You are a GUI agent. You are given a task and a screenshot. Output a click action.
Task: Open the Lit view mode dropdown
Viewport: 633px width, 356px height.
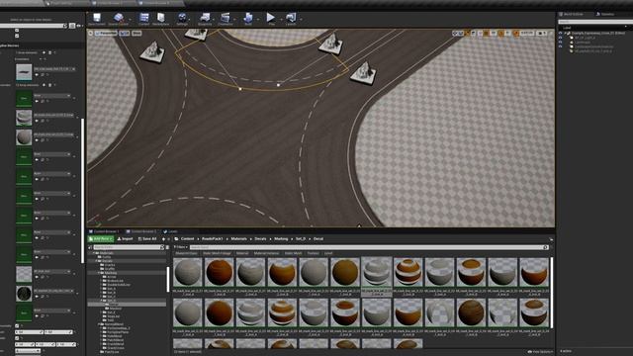click(125, 33)
